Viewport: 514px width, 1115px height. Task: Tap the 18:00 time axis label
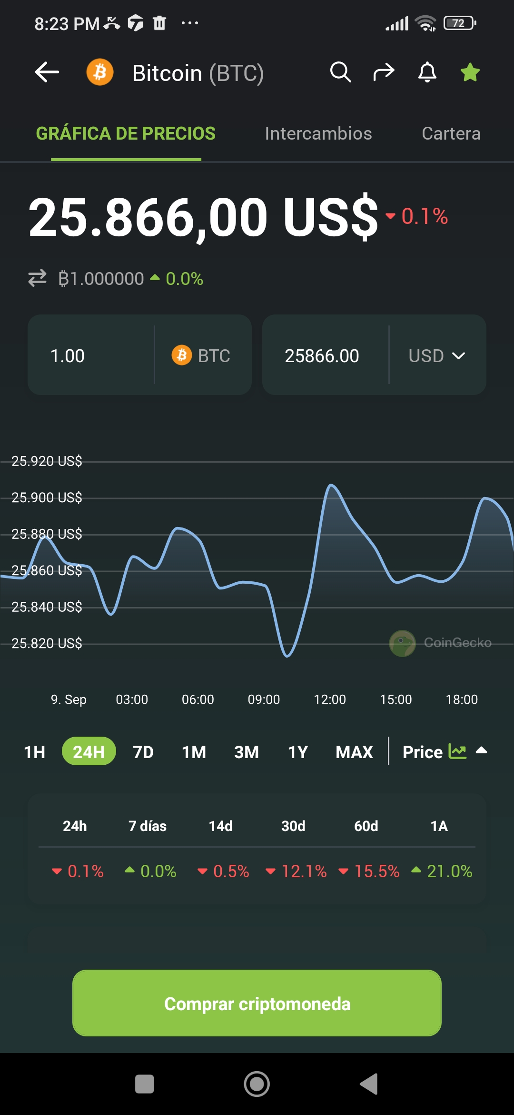(x=462, y=699)
